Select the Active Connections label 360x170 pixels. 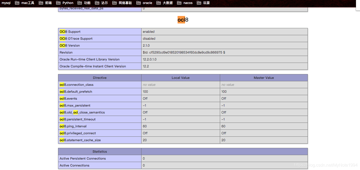click(x=74, y=165)
